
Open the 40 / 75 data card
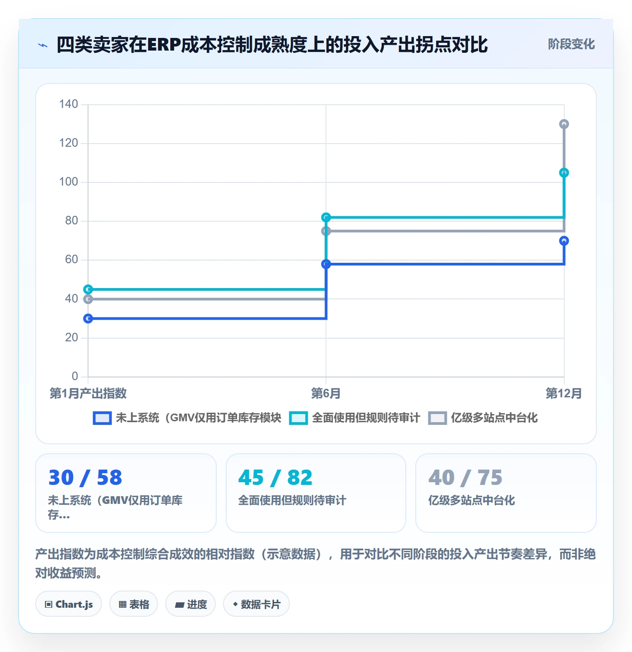tap(506, 493)
